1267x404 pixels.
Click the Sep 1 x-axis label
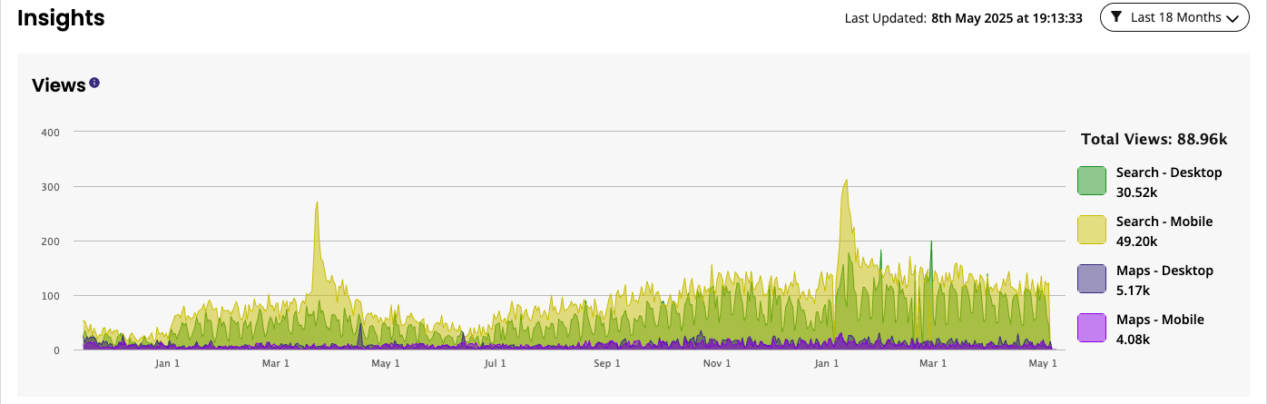coord(607,364)
